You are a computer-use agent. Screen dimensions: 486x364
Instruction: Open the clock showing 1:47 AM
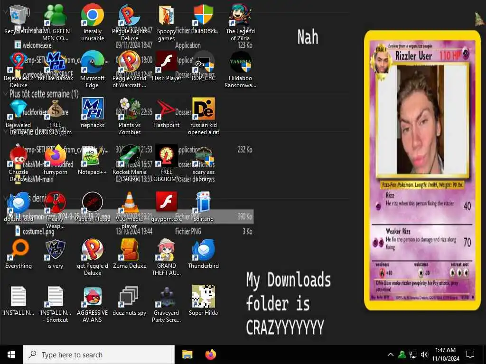tap(445, 355)
